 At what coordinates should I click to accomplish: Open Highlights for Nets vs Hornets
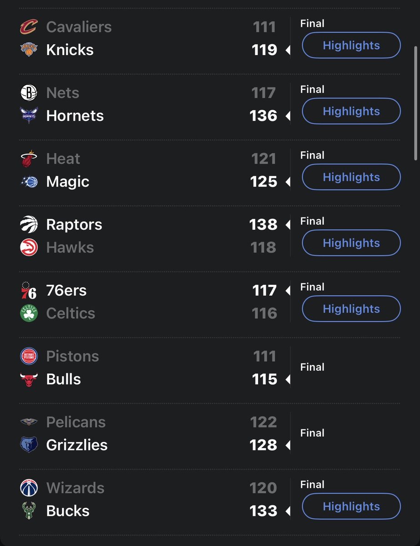tap(351, 111)
